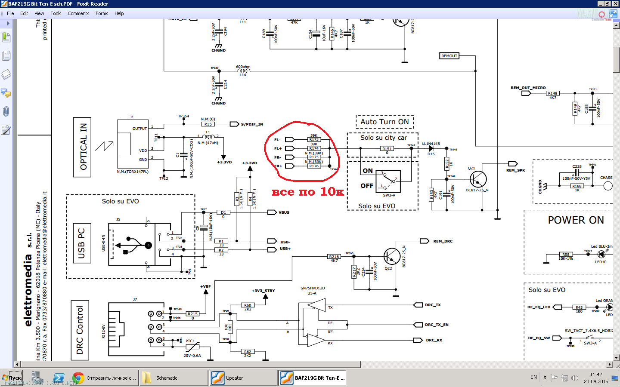Open the Forms menu

tap(102, 13)
